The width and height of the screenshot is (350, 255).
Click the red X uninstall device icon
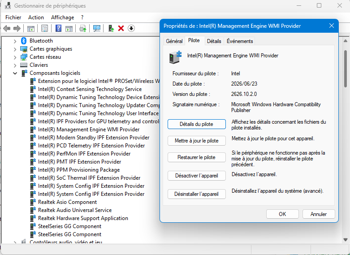pos(121,28)
